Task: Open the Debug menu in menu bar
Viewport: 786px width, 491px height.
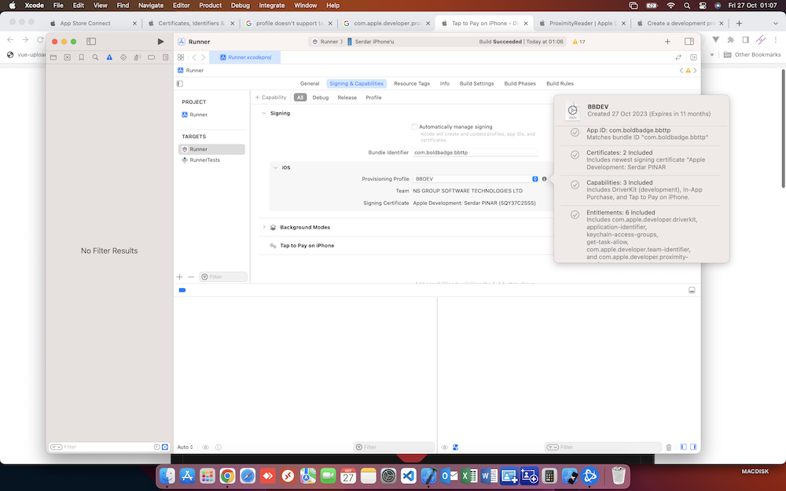Action: pos(240,5)
